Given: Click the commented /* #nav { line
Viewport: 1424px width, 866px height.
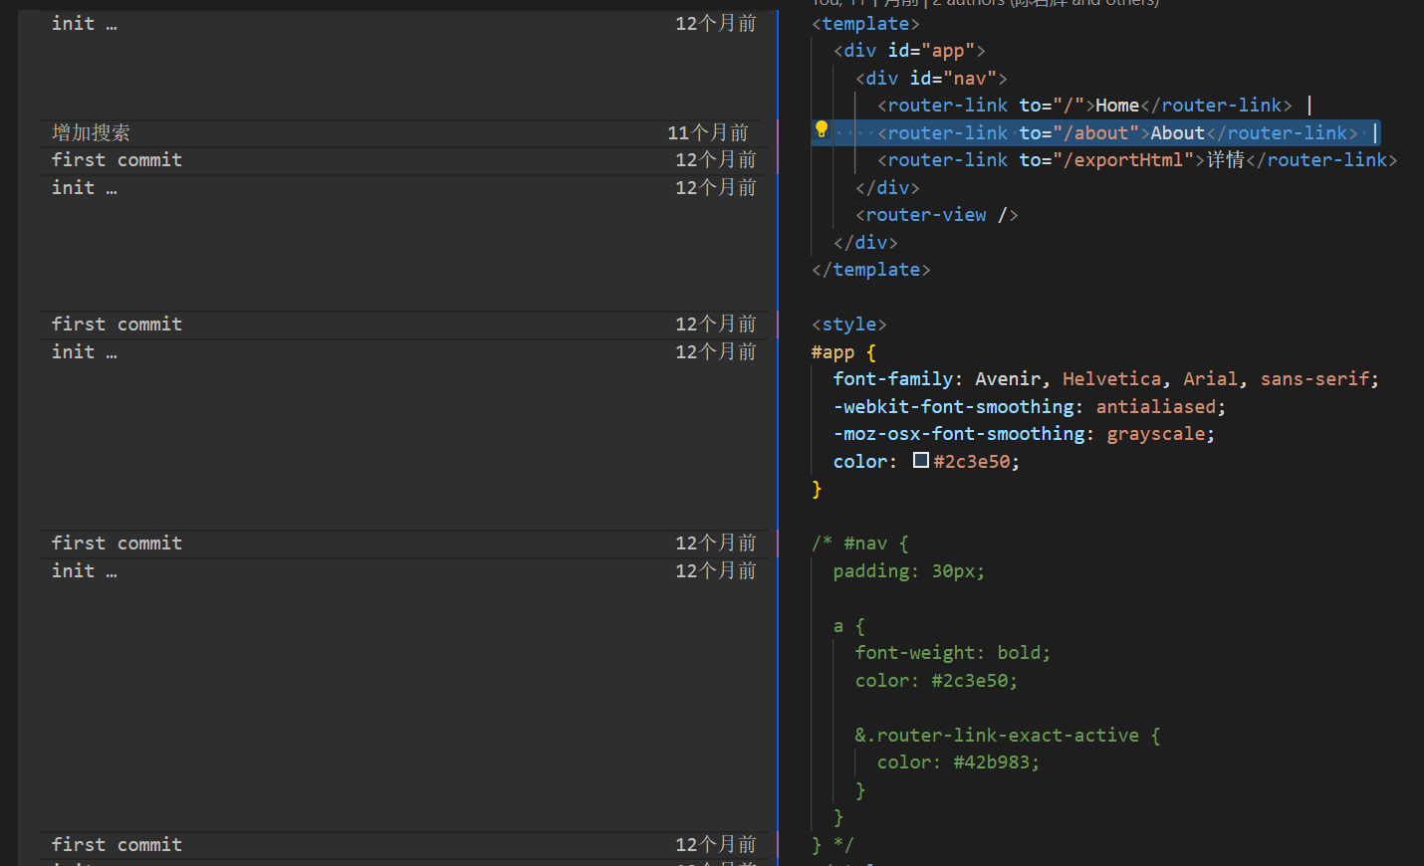Looking at the screenshot, I should 860,543.
